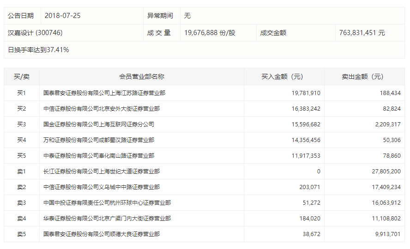Click the 卖1 sell amount 27,805,200
Screen dimensions: 410x249
(383, 172)
